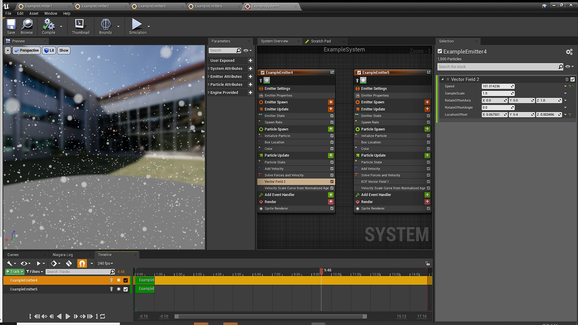Open Browse to locate asset

pyautogui.click(x=27, y=25)
